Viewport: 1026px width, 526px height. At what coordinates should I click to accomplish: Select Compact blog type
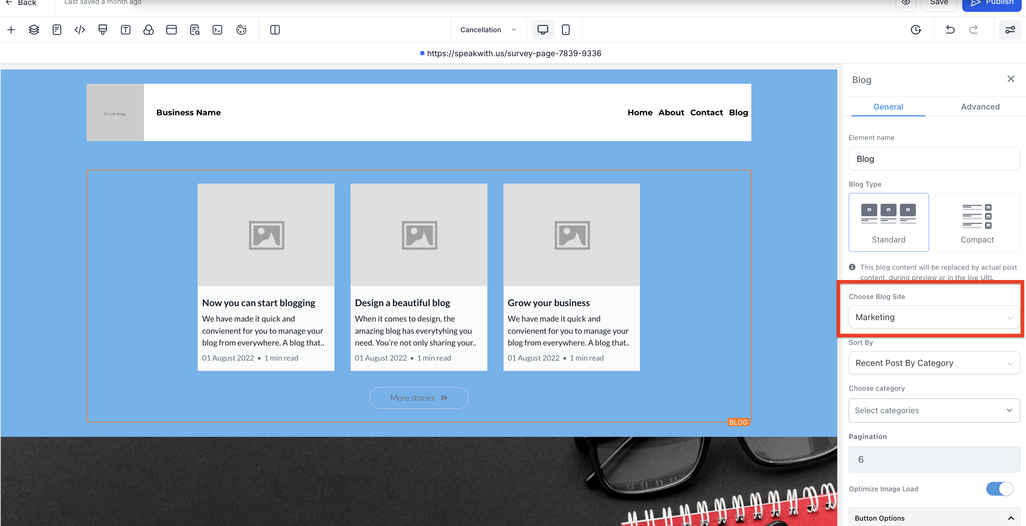[977, 222]
